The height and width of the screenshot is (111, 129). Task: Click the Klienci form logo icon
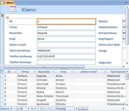click(13, 9)
